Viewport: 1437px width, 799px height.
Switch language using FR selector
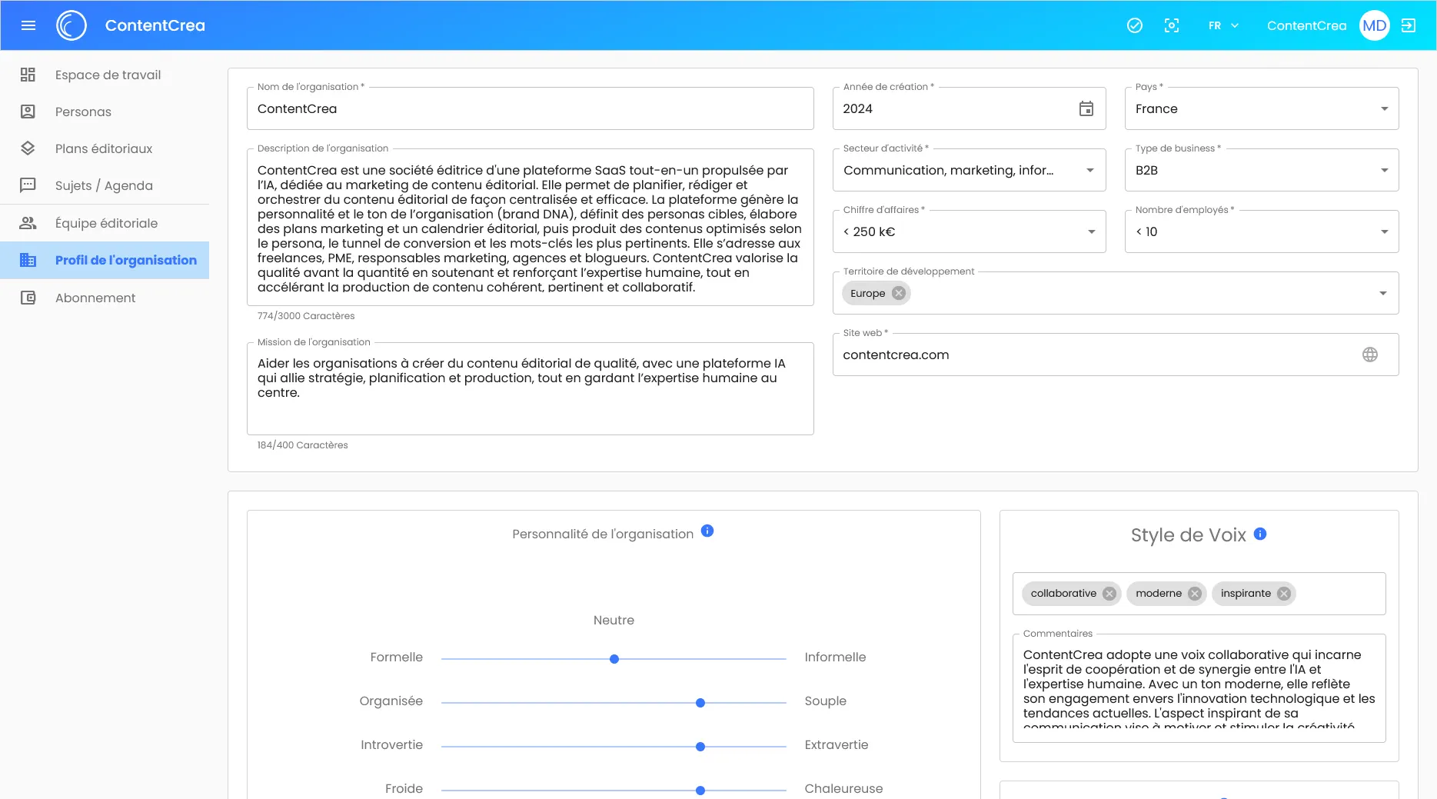point(1222,25)
